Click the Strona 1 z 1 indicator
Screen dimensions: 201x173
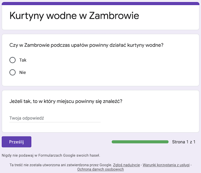pyautogui.click(x=184, y=142)
